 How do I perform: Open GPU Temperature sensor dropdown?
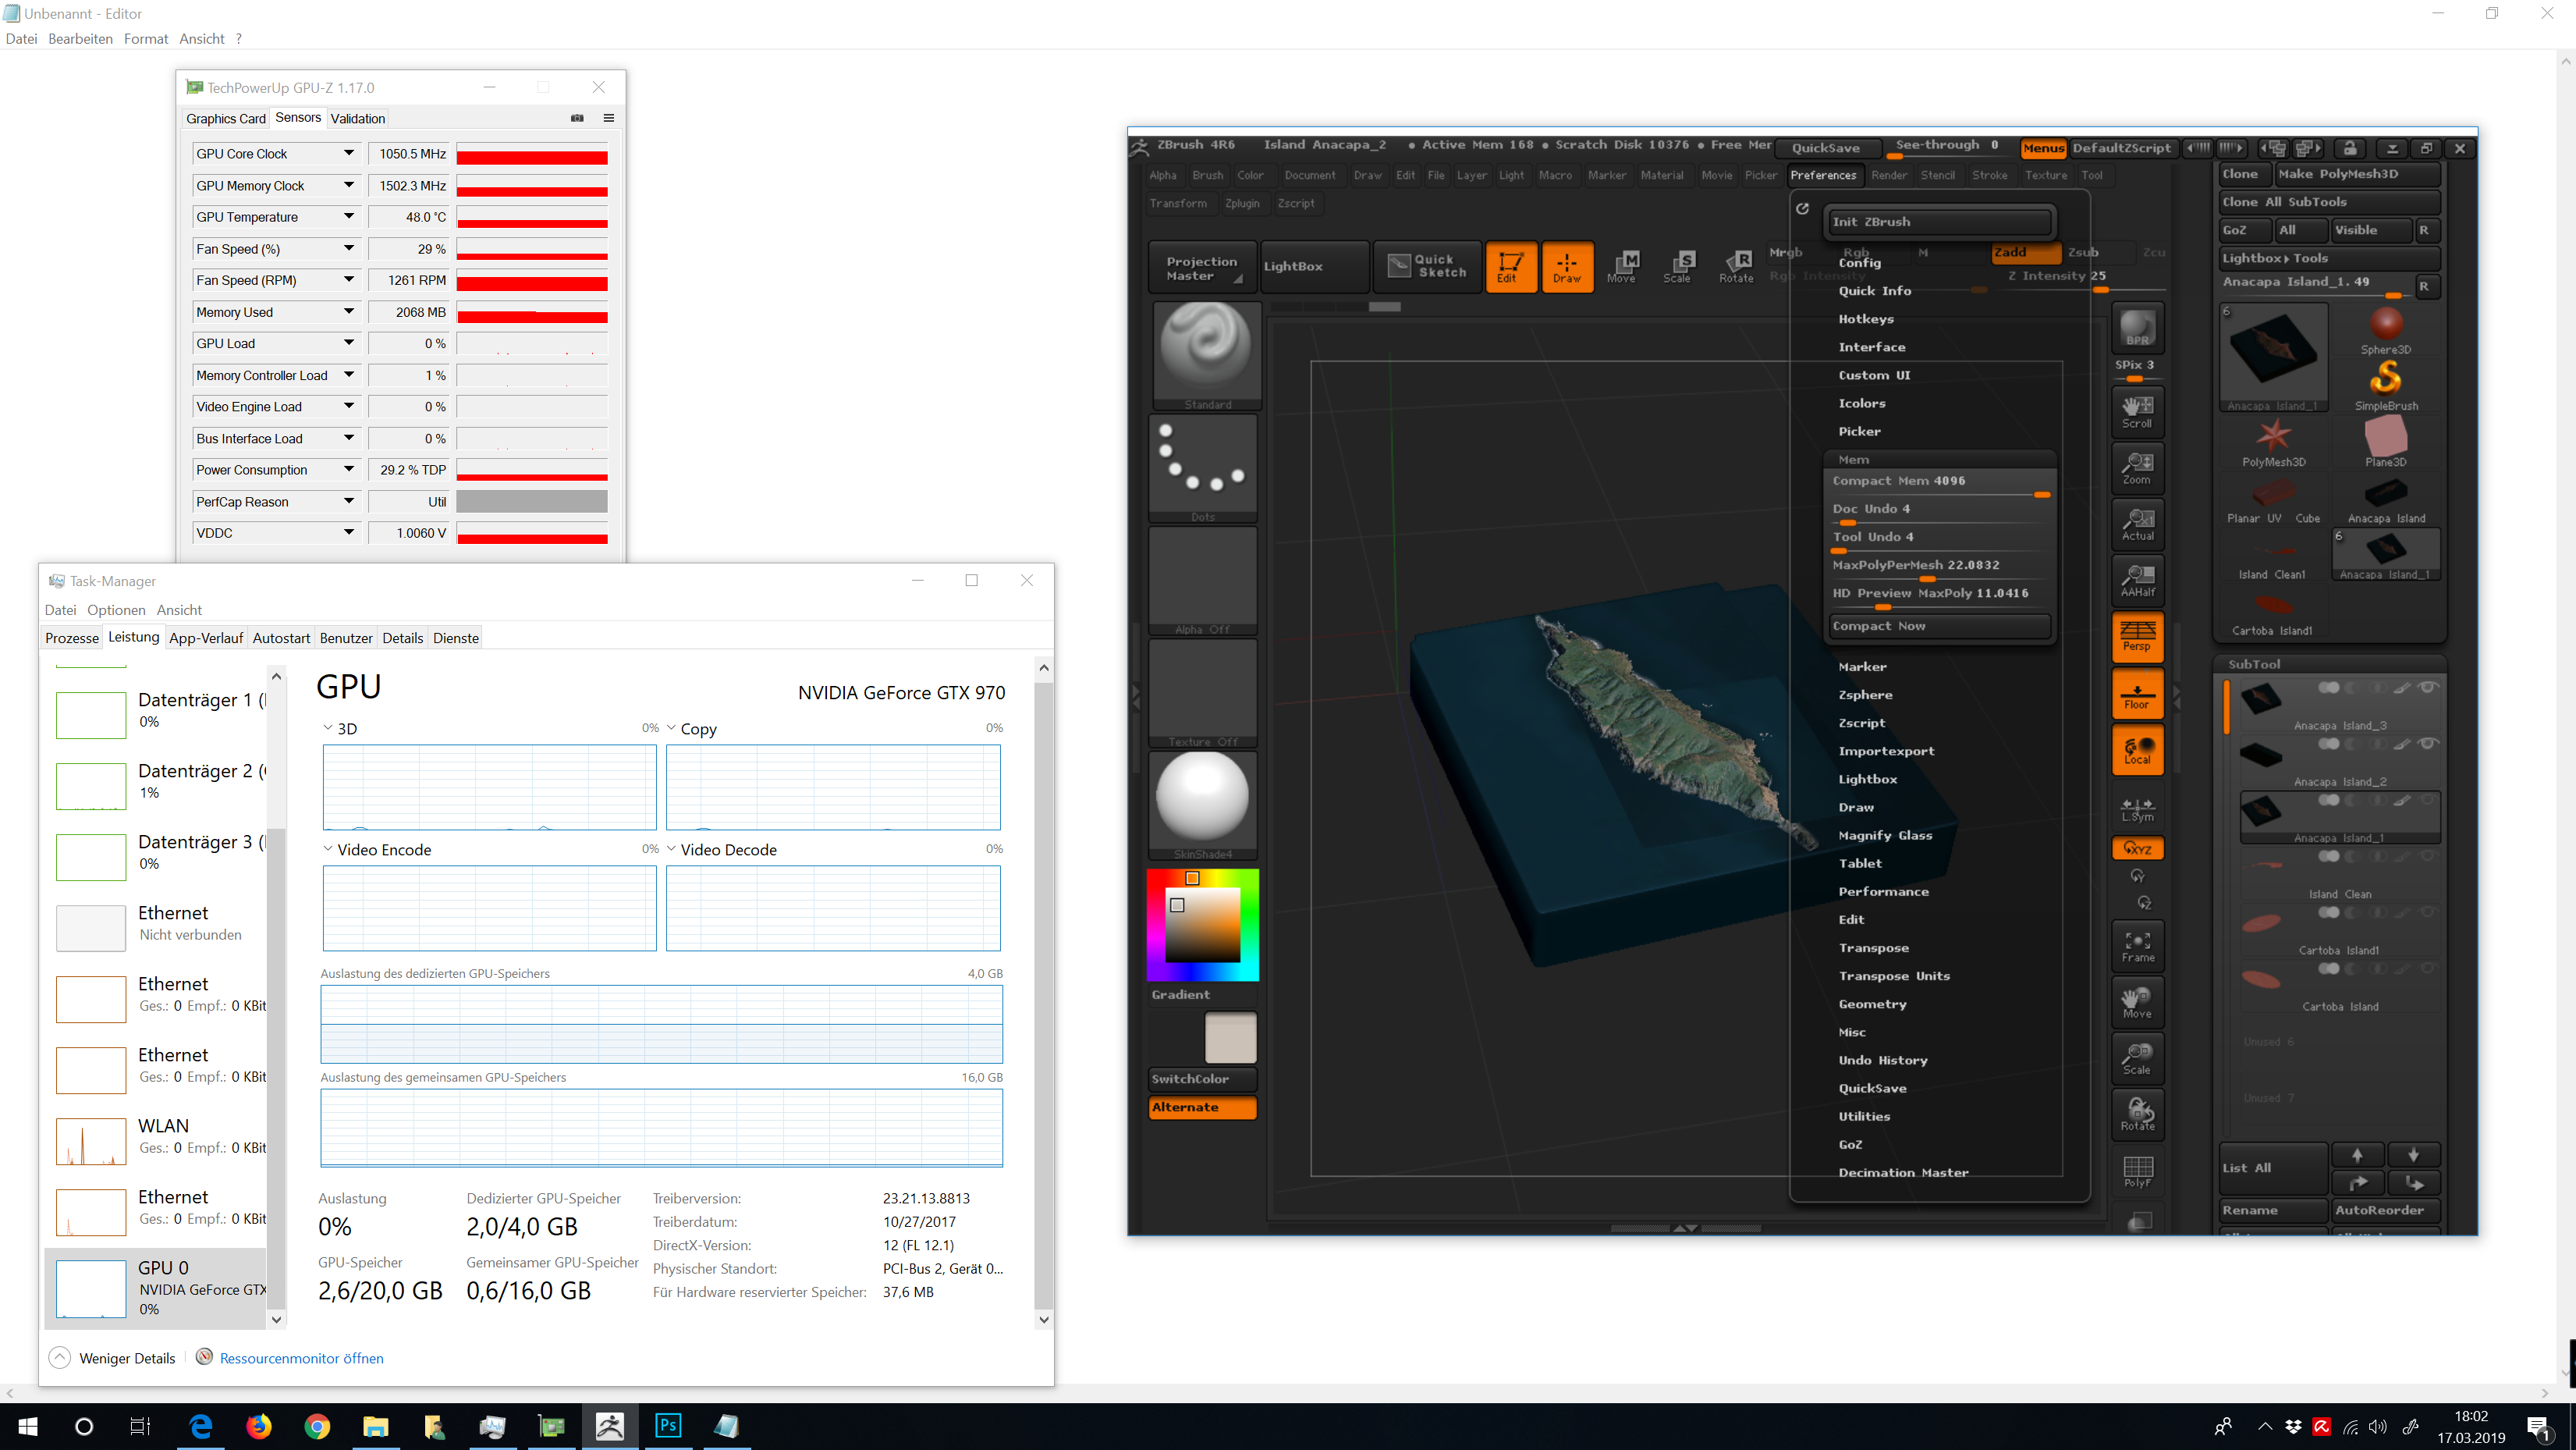[349, 216]
